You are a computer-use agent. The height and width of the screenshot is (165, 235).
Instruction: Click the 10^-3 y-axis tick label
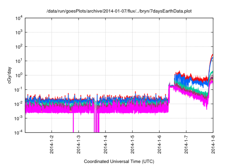(x=19, y=118)
